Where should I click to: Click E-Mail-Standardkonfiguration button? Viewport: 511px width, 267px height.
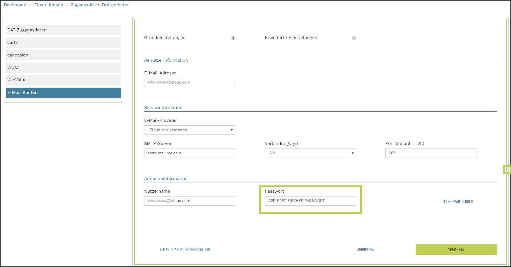pyautogui.click(x=185, y=250)
